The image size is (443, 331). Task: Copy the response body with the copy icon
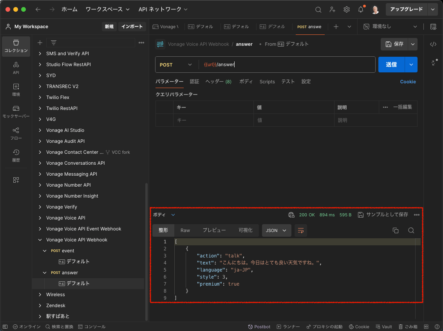pos(396,230)
